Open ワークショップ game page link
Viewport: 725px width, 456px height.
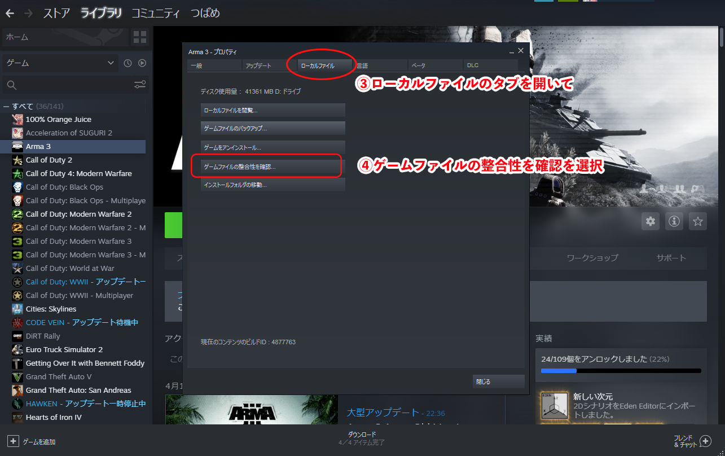tap(592, 258)
